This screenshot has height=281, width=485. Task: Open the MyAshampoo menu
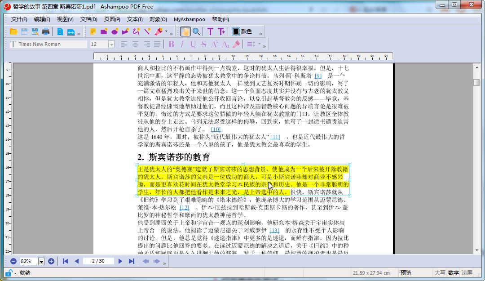click(x=190, y=19)
